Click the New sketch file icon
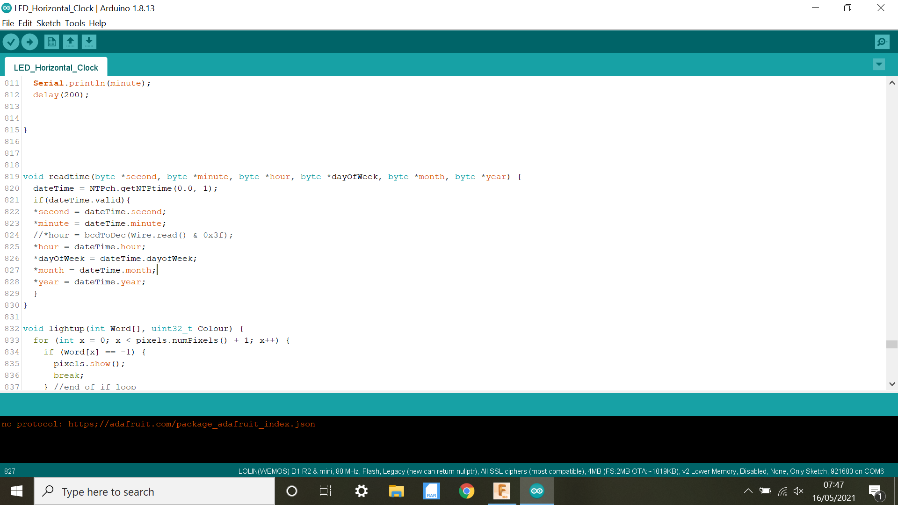Screen dimensions: 898x505 51,41
